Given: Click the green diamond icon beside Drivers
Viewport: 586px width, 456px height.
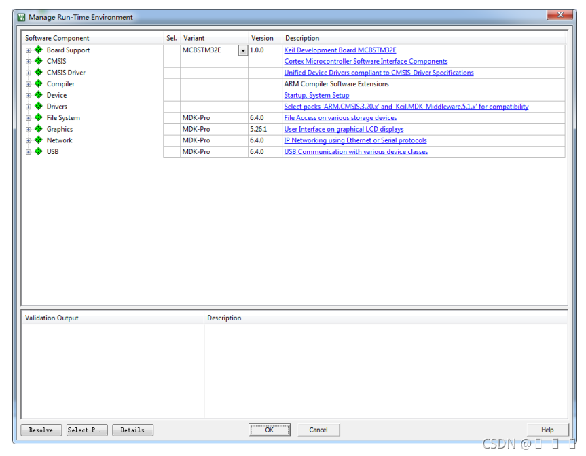Looking at the screenshot, I should pos(38,106).
